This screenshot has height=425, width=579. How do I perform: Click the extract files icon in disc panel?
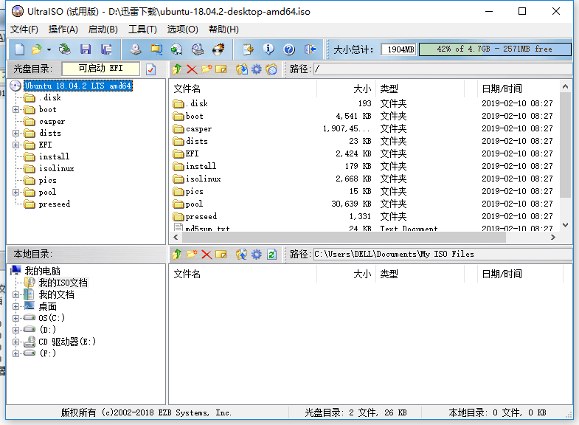[242, 69]
